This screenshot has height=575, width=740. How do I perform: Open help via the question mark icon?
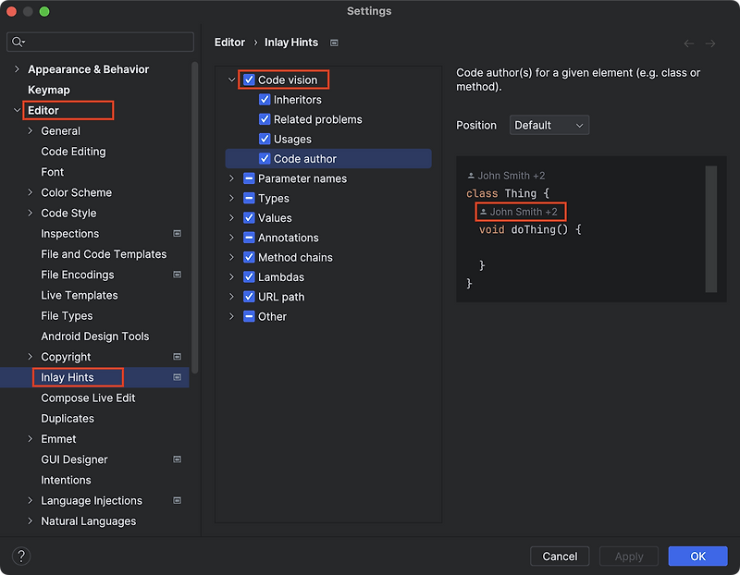pos(20,556)
